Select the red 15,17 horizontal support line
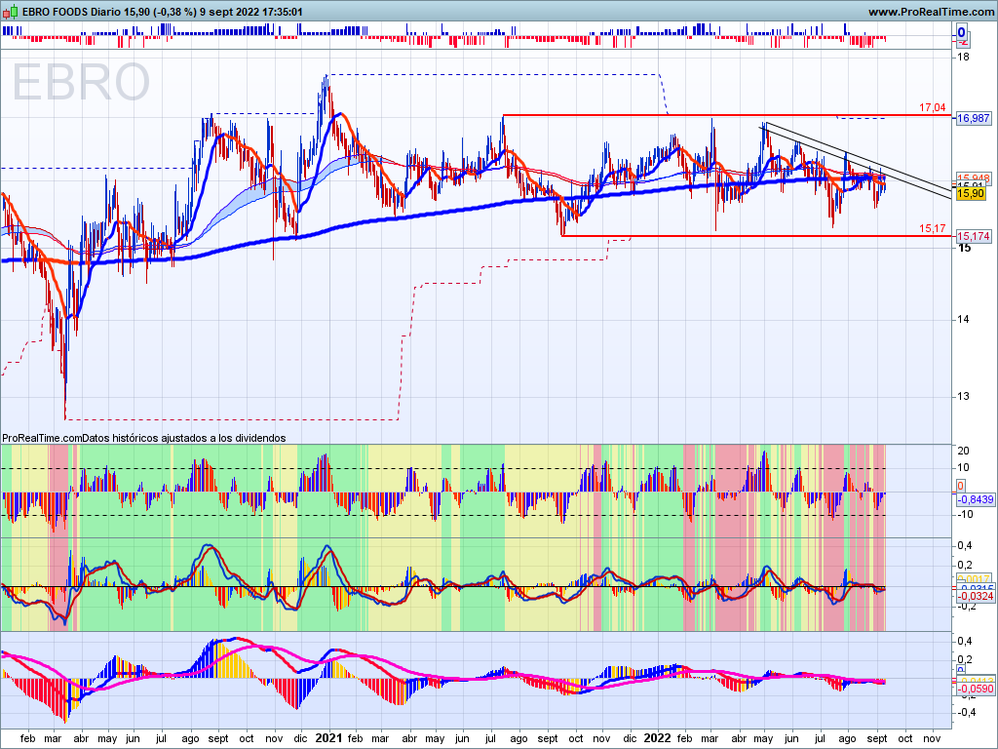 coord(756,236)
